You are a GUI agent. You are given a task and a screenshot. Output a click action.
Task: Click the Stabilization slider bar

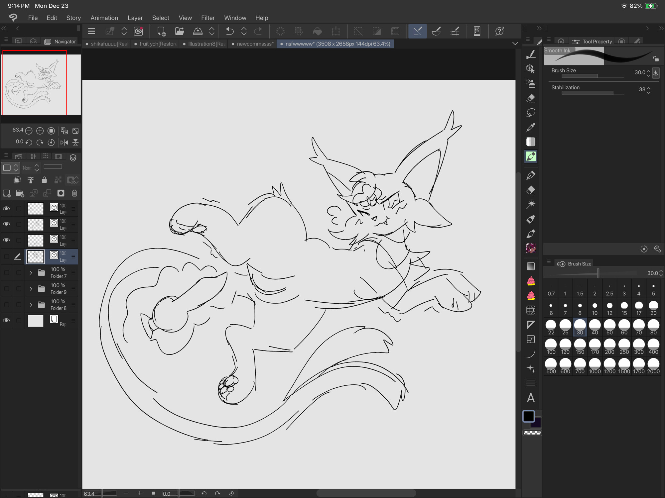tap(593, 93)
